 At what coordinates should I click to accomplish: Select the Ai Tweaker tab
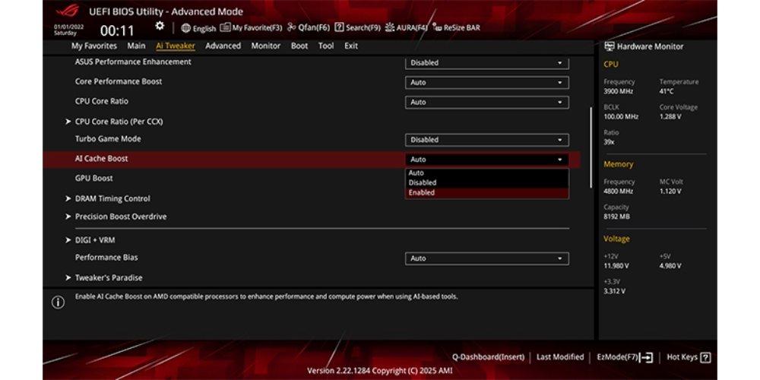(176, 46)
